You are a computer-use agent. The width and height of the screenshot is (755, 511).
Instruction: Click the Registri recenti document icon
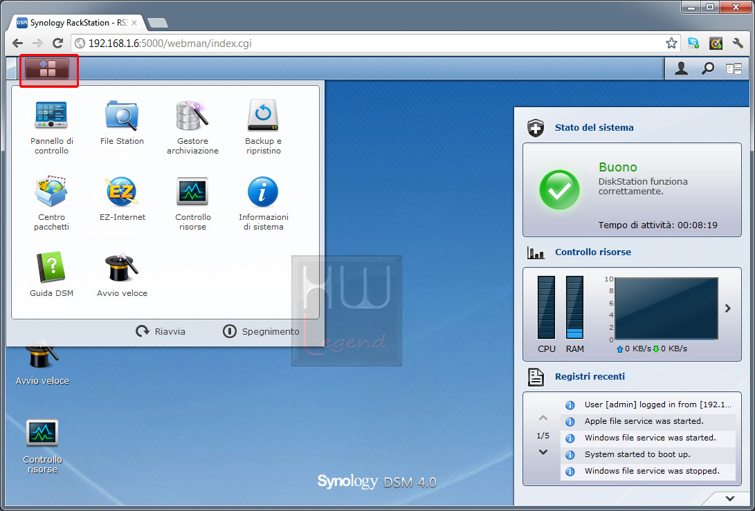536,378
